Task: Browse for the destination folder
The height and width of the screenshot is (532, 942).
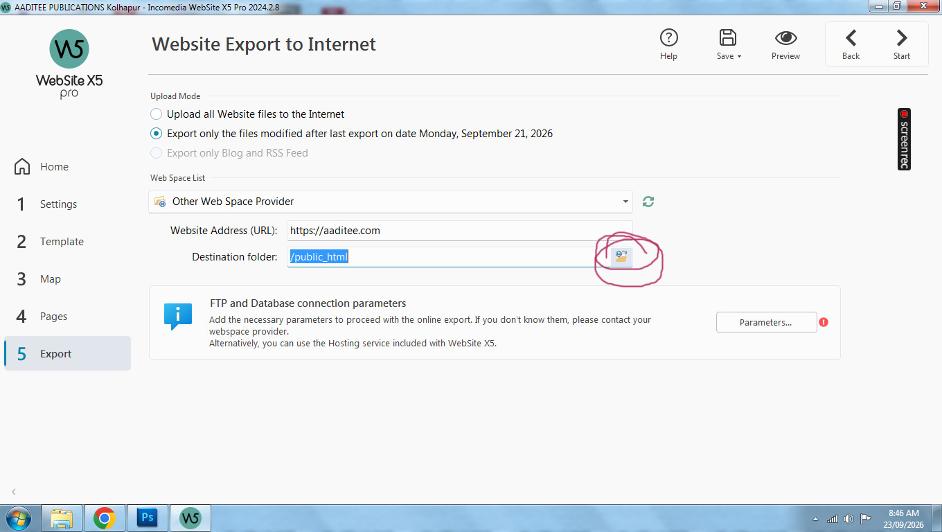Action: 620,256
